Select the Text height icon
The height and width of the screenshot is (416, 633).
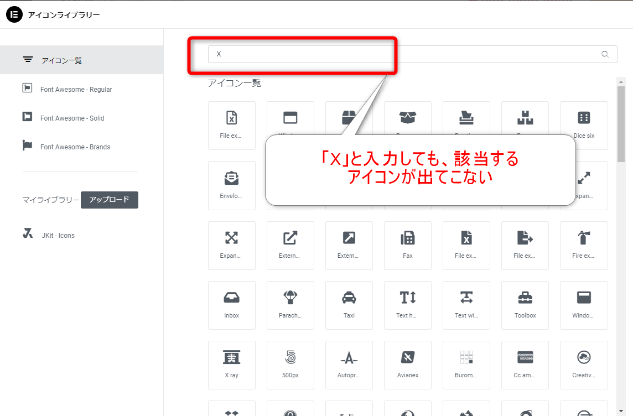pyautogui.click(x=408, y=305)
